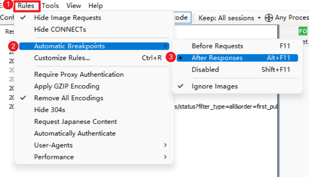The height and width of the screenshot is (177, 309).
Task: Open the Tools menu
Action: [51, 6]
